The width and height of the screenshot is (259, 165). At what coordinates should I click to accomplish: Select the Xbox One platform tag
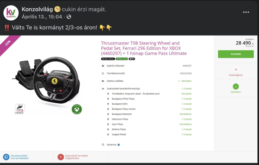pos(122,59)
